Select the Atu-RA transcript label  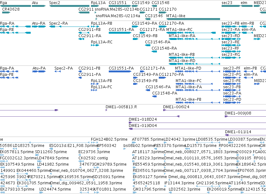coord(39,23)
